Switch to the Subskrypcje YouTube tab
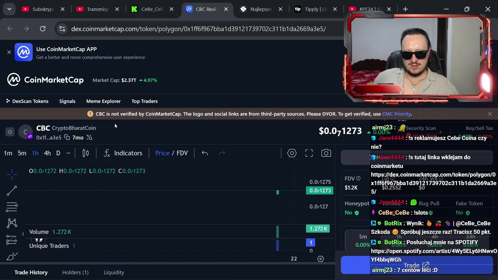This screenshot has width=498, height=280. pos(43,9)
